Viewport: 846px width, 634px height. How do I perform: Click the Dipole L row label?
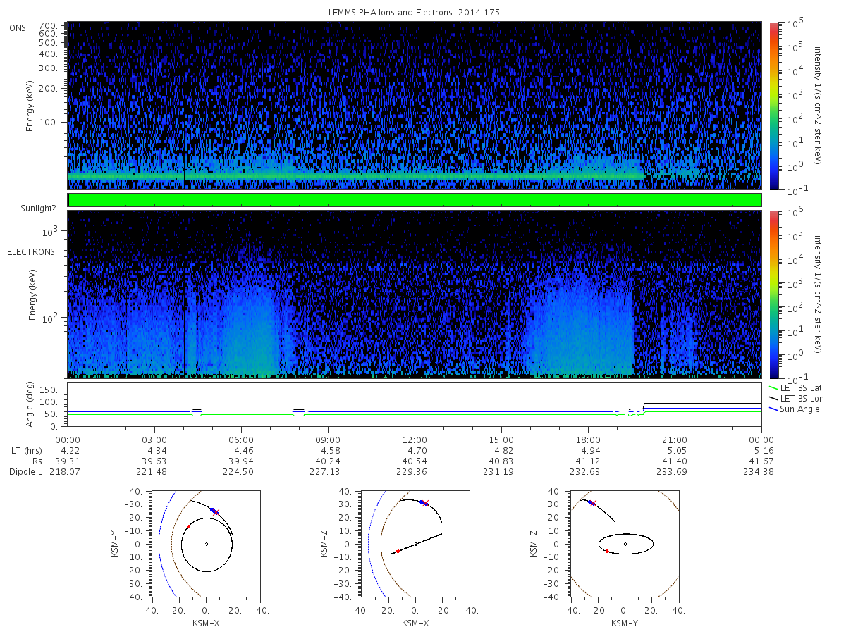(x=26, y=471)
